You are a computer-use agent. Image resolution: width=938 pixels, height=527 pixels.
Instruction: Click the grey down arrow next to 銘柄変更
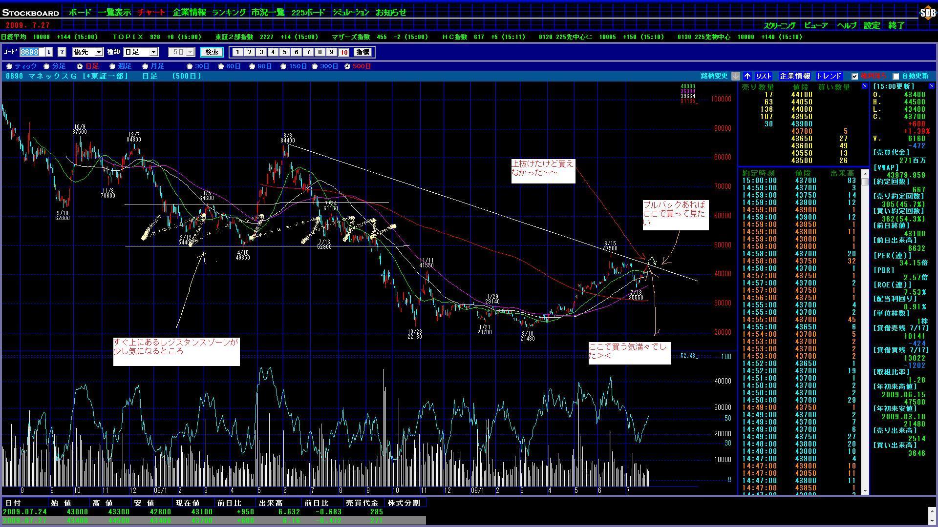click(x=735, y=76)
